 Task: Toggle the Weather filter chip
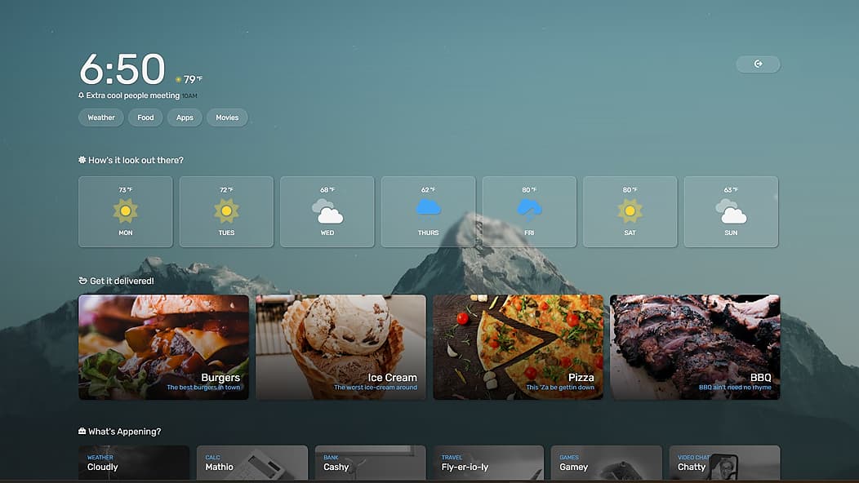(x=100, y=117)
